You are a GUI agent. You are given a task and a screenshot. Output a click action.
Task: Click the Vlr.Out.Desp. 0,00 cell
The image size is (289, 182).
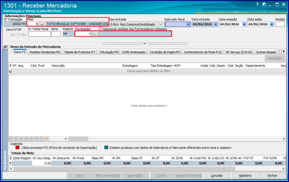tap(42, 163)
